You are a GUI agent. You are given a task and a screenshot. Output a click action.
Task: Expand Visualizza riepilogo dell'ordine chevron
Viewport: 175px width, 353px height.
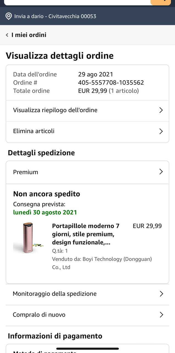tap(161, 110)
